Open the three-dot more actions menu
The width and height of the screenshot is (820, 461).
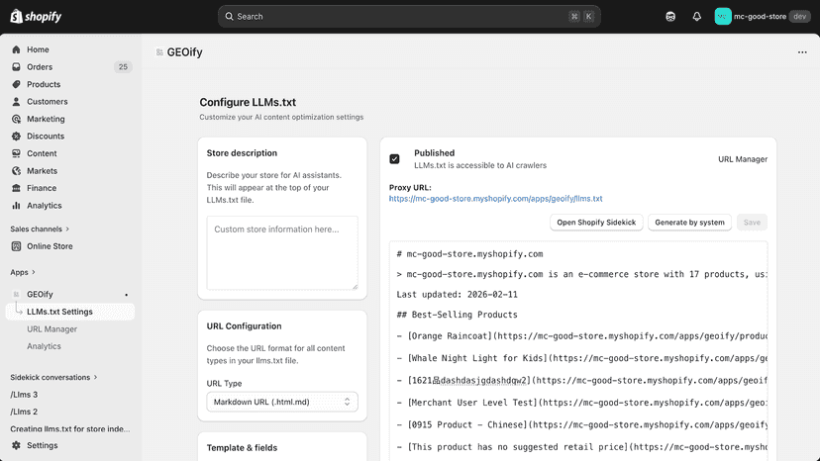click(802, 52)
